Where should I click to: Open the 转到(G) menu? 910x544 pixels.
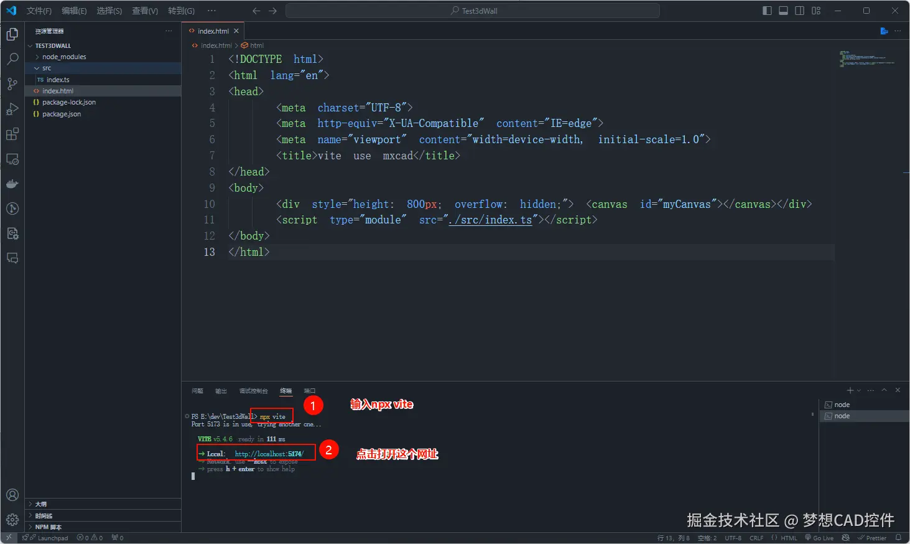181,11
